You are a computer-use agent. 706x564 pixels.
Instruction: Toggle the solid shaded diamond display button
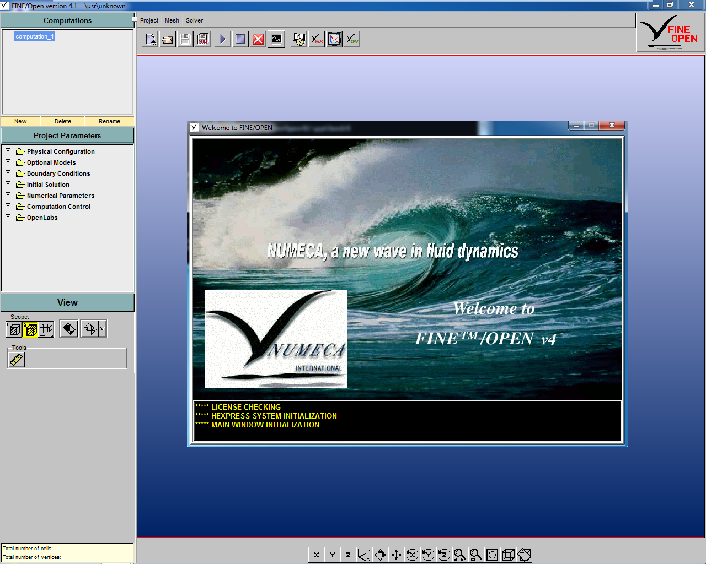click(69, 329)
